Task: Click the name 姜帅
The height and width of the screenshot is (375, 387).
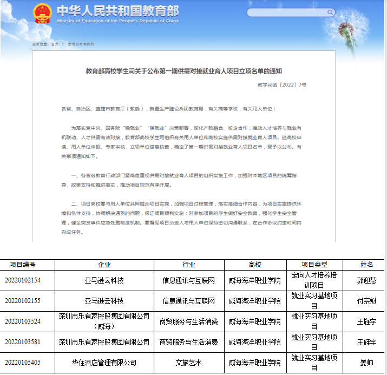Action: click(x=366, y=363)
